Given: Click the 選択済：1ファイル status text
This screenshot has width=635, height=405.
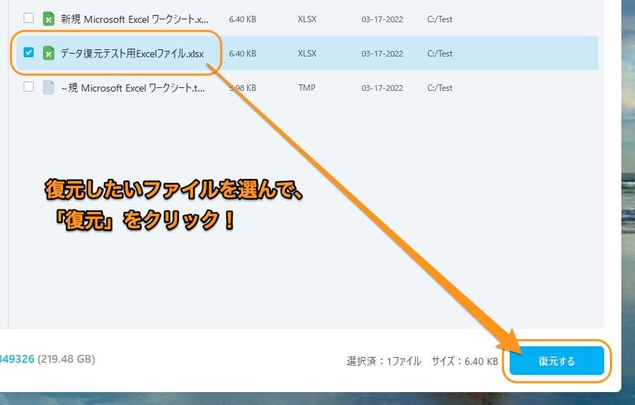Looking at the screenshot, I should pyautogui.click(x=384, y=362).
